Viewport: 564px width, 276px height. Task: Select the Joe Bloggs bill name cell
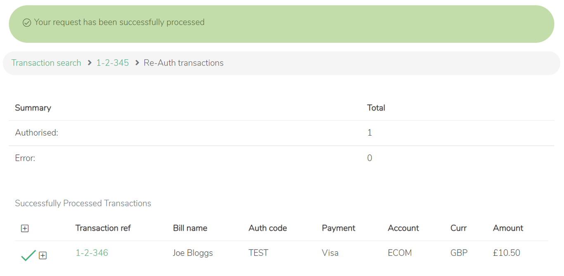coord(193,253)
